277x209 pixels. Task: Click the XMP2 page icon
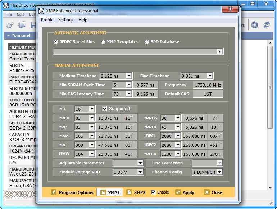[x=129, y=192]
